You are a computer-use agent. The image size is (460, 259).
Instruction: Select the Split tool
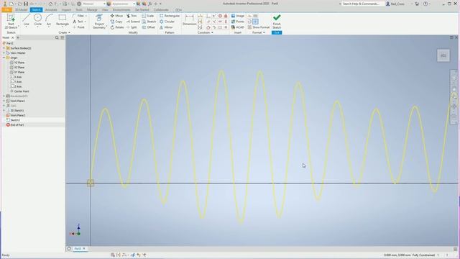coord(132,27)
